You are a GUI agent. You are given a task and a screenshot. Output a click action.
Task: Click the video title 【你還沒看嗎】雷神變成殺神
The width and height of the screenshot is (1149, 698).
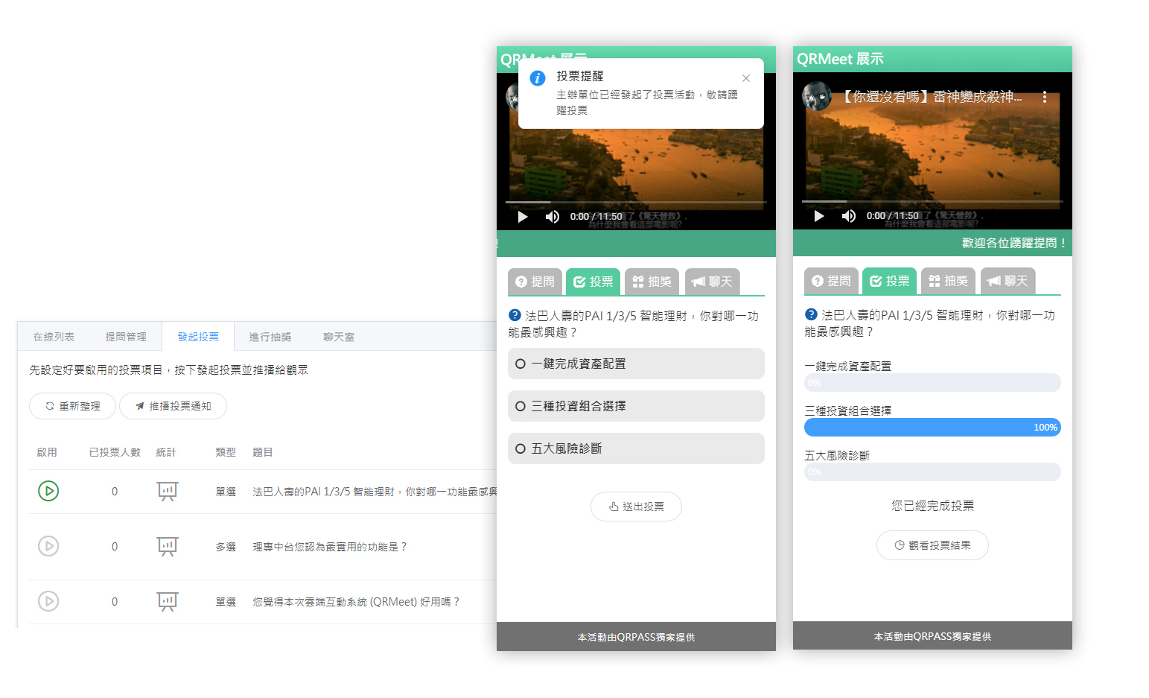click(932, 97)
